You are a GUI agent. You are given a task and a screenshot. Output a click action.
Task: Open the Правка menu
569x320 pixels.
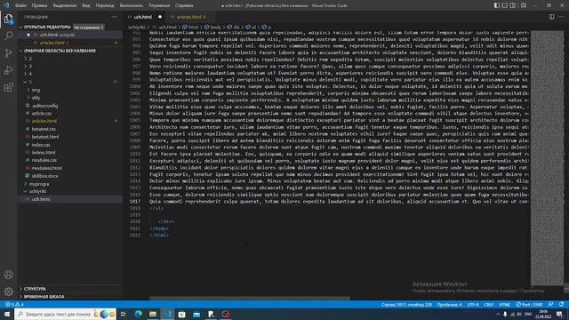(39, 6)
